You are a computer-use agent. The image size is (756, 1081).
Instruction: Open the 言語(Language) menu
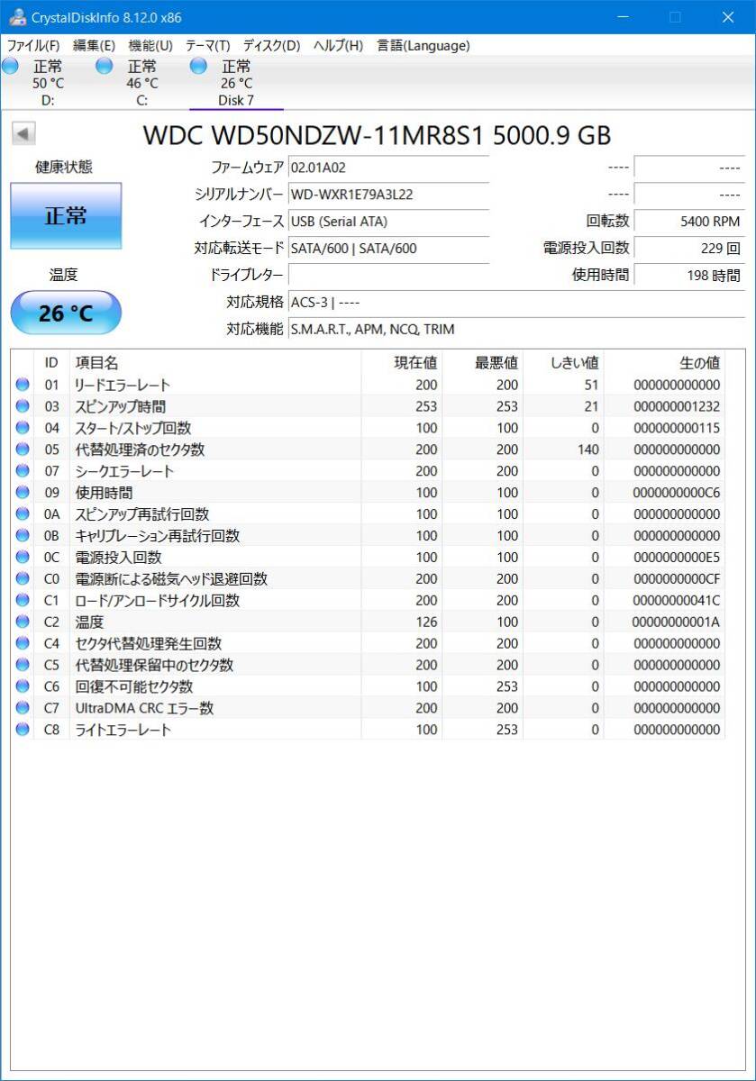(x=423, y=45)
